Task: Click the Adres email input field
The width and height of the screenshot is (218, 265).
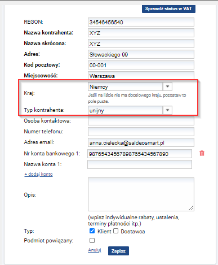Action: [x=141, y=142]
